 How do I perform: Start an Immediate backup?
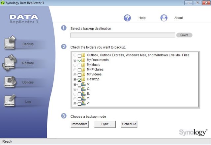[x=79, y=124]
